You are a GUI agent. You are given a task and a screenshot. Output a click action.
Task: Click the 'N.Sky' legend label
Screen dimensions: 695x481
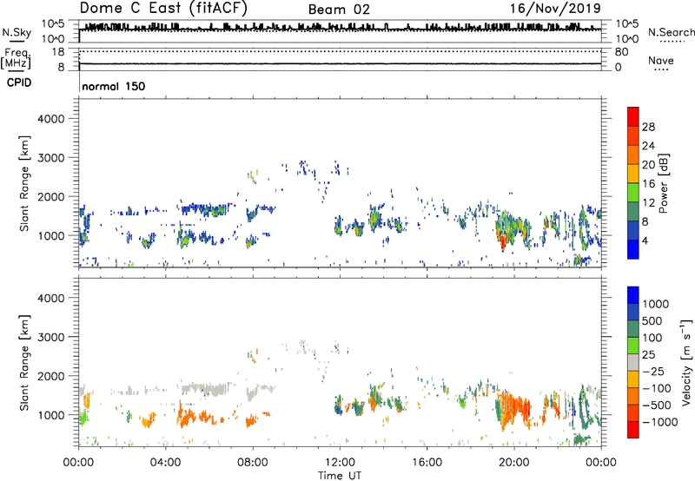tap(17, 32)
